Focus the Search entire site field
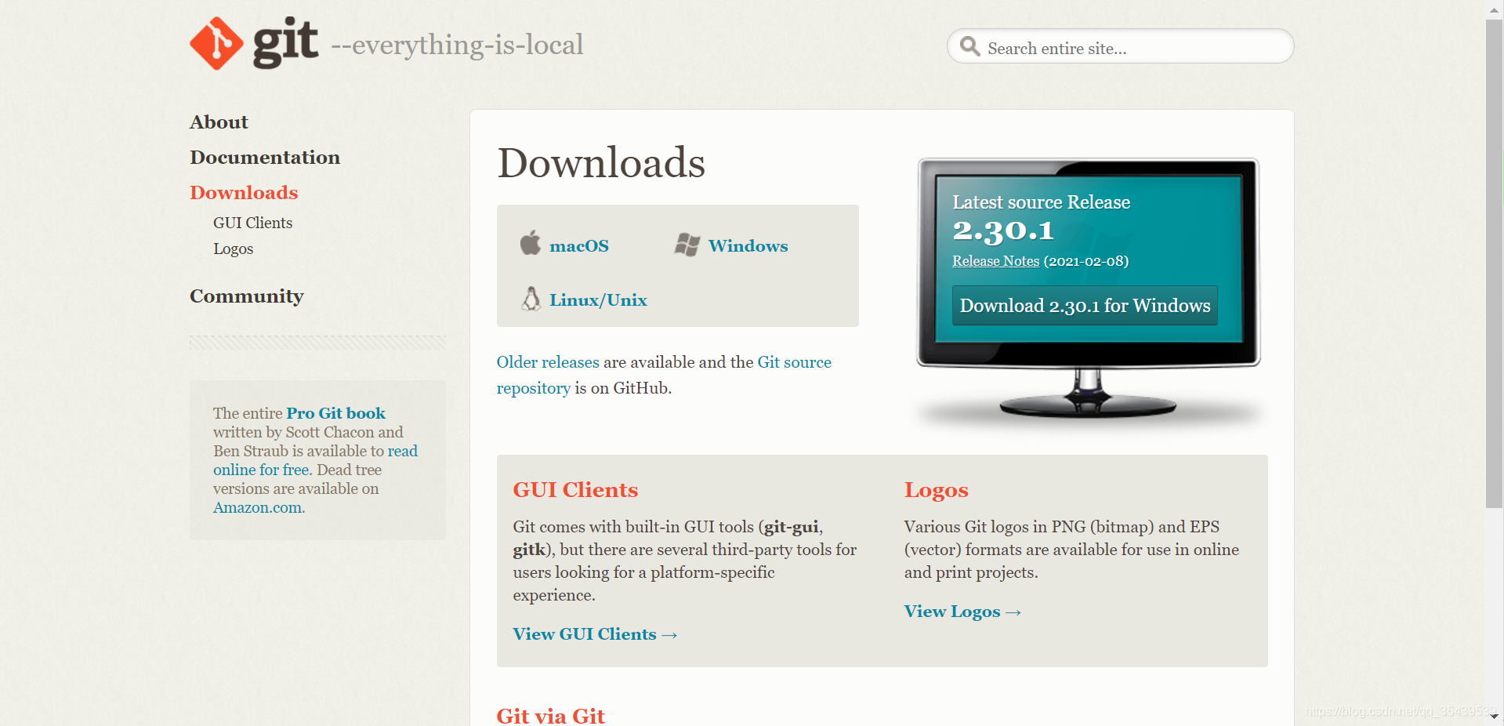Viewport: 1504px width, 726px height. pos(1120,46)
